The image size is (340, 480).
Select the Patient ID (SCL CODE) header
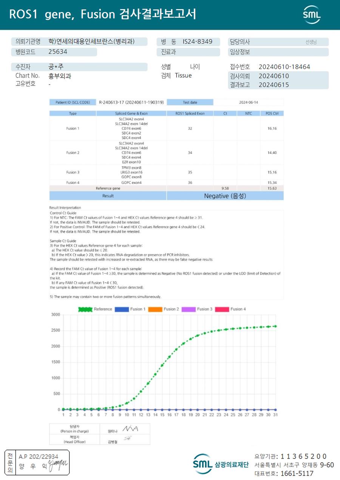73,102
